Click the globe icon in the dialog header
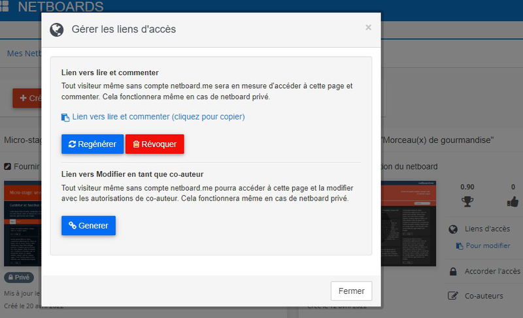This screenshot has width=523, height=318. (57, 29)
